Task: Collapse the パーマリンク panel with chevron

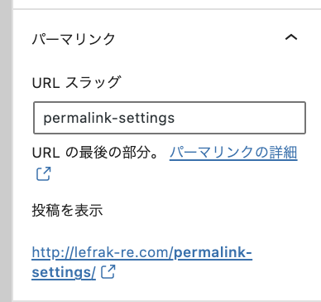Action: click(291, 37)
